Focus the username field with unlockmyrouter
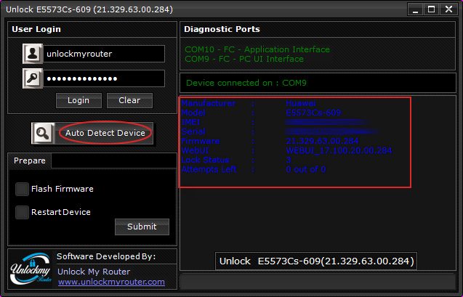463x297 pixels. [104, 54]
